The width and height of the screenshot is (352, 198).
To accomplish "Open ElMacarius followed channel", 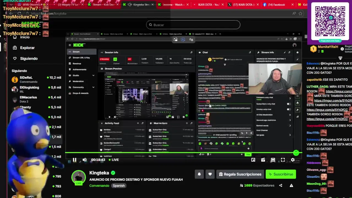I will click(36, 99).
